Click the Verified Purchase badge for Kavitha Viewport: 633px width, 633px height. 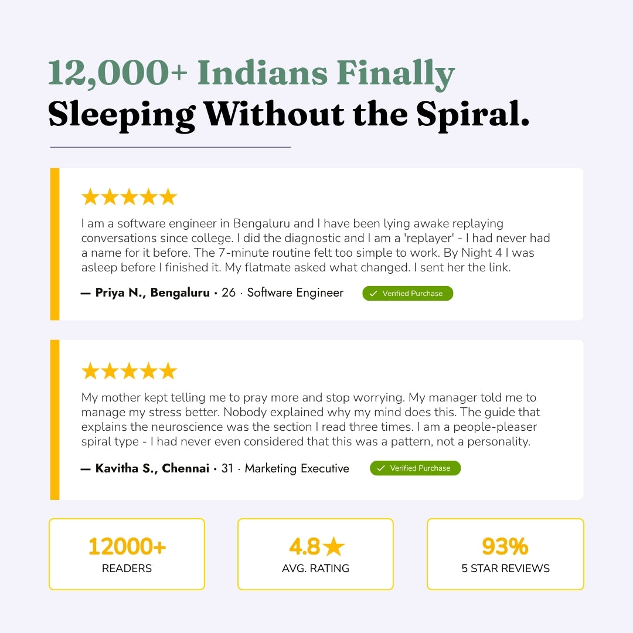click(x=415, y=468)
